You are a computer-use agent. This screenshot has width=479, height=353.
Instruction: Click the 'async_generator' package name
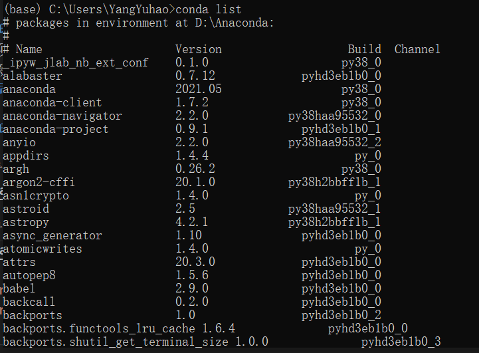coord(52,235)
